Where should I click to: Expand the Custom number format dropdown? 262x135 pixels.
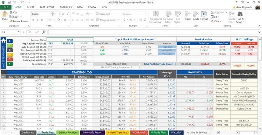pos(146,14)
